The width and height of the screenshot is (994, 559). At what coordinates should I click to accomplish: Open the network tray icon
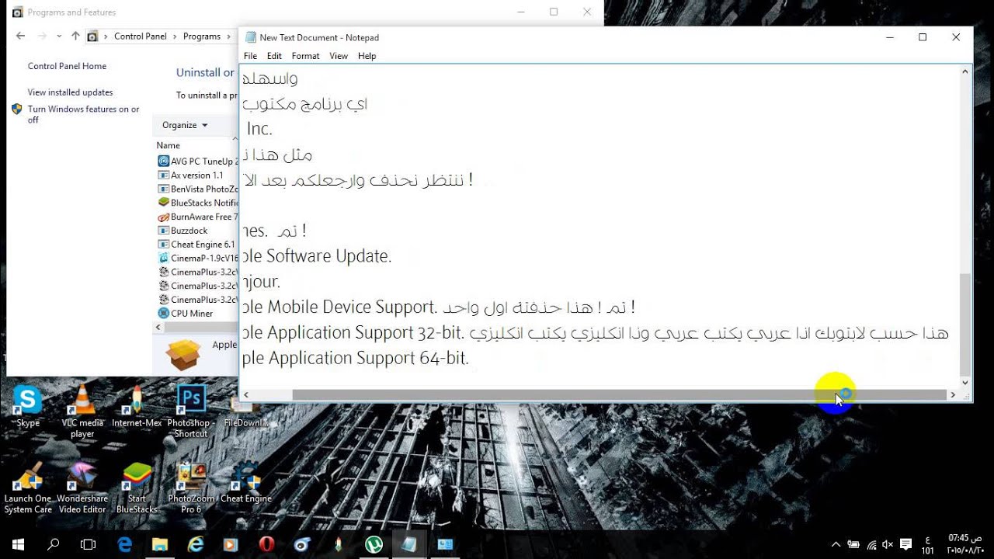pyautogui.click(x=871, y=544)
